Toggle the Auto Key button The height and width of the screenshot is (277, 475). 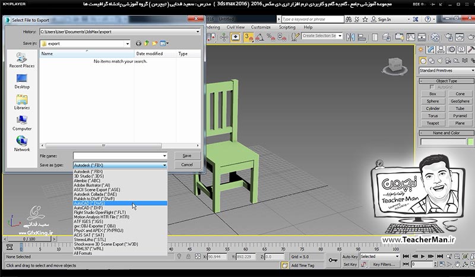point(350,257)
